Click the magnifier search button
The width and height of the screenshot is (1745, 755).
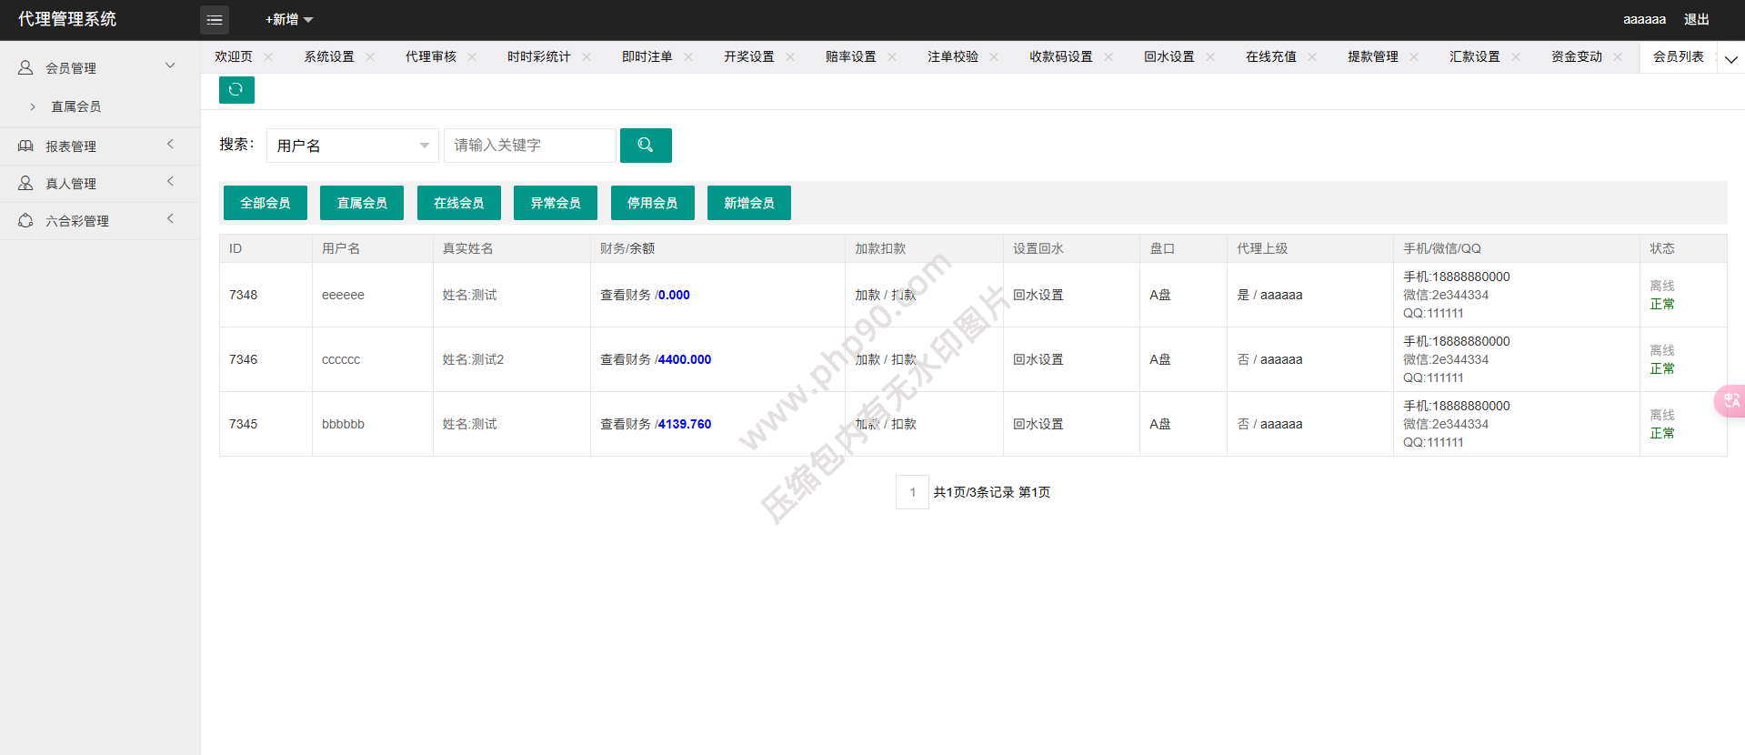tap(646, 146)
